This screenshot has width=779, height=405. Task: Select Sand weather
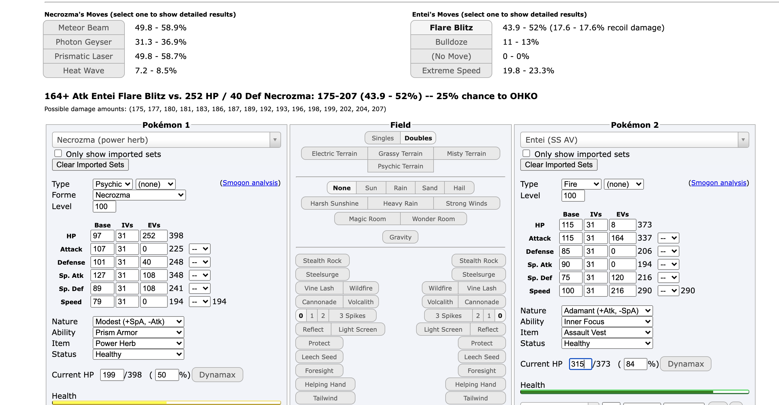click(x=429, y=188)
